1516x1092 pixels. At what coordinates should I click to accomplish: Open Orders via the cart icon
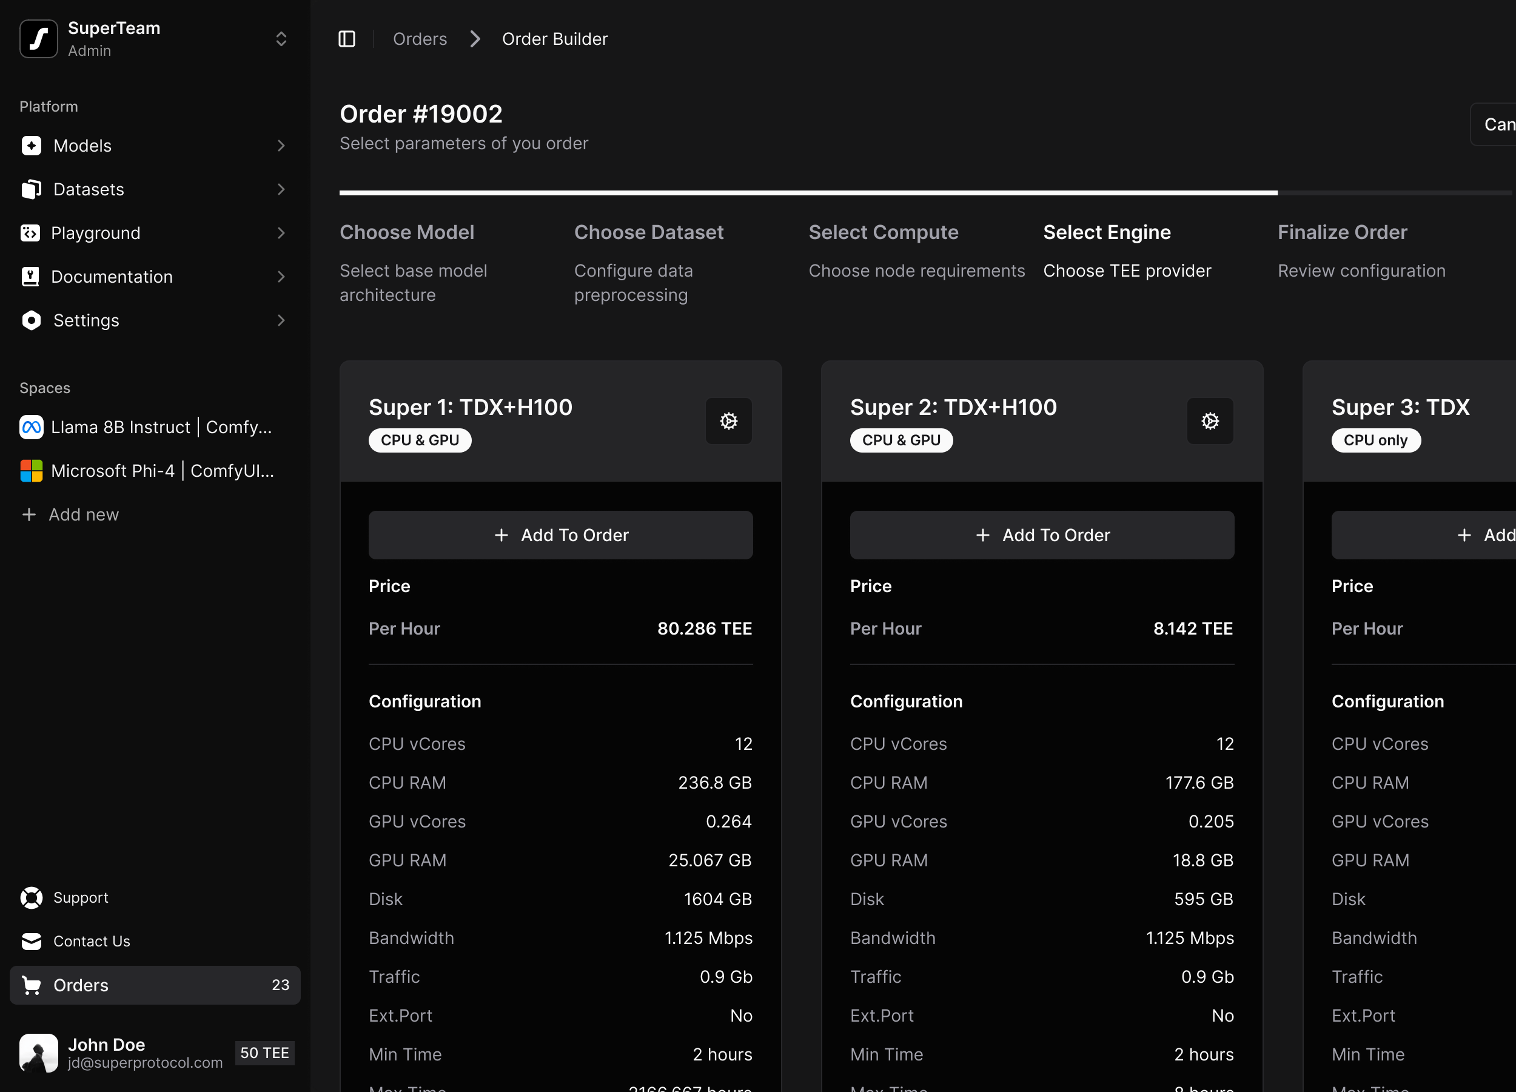coord(31,985)
